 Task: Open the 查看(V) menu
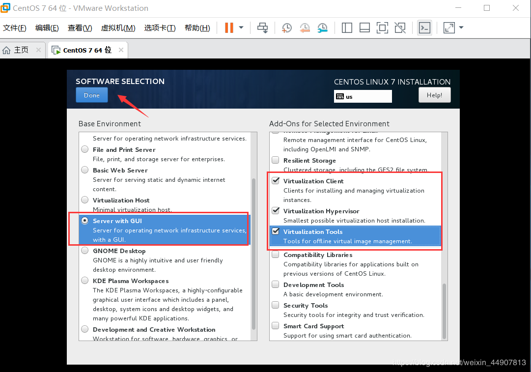coord(80,28)
